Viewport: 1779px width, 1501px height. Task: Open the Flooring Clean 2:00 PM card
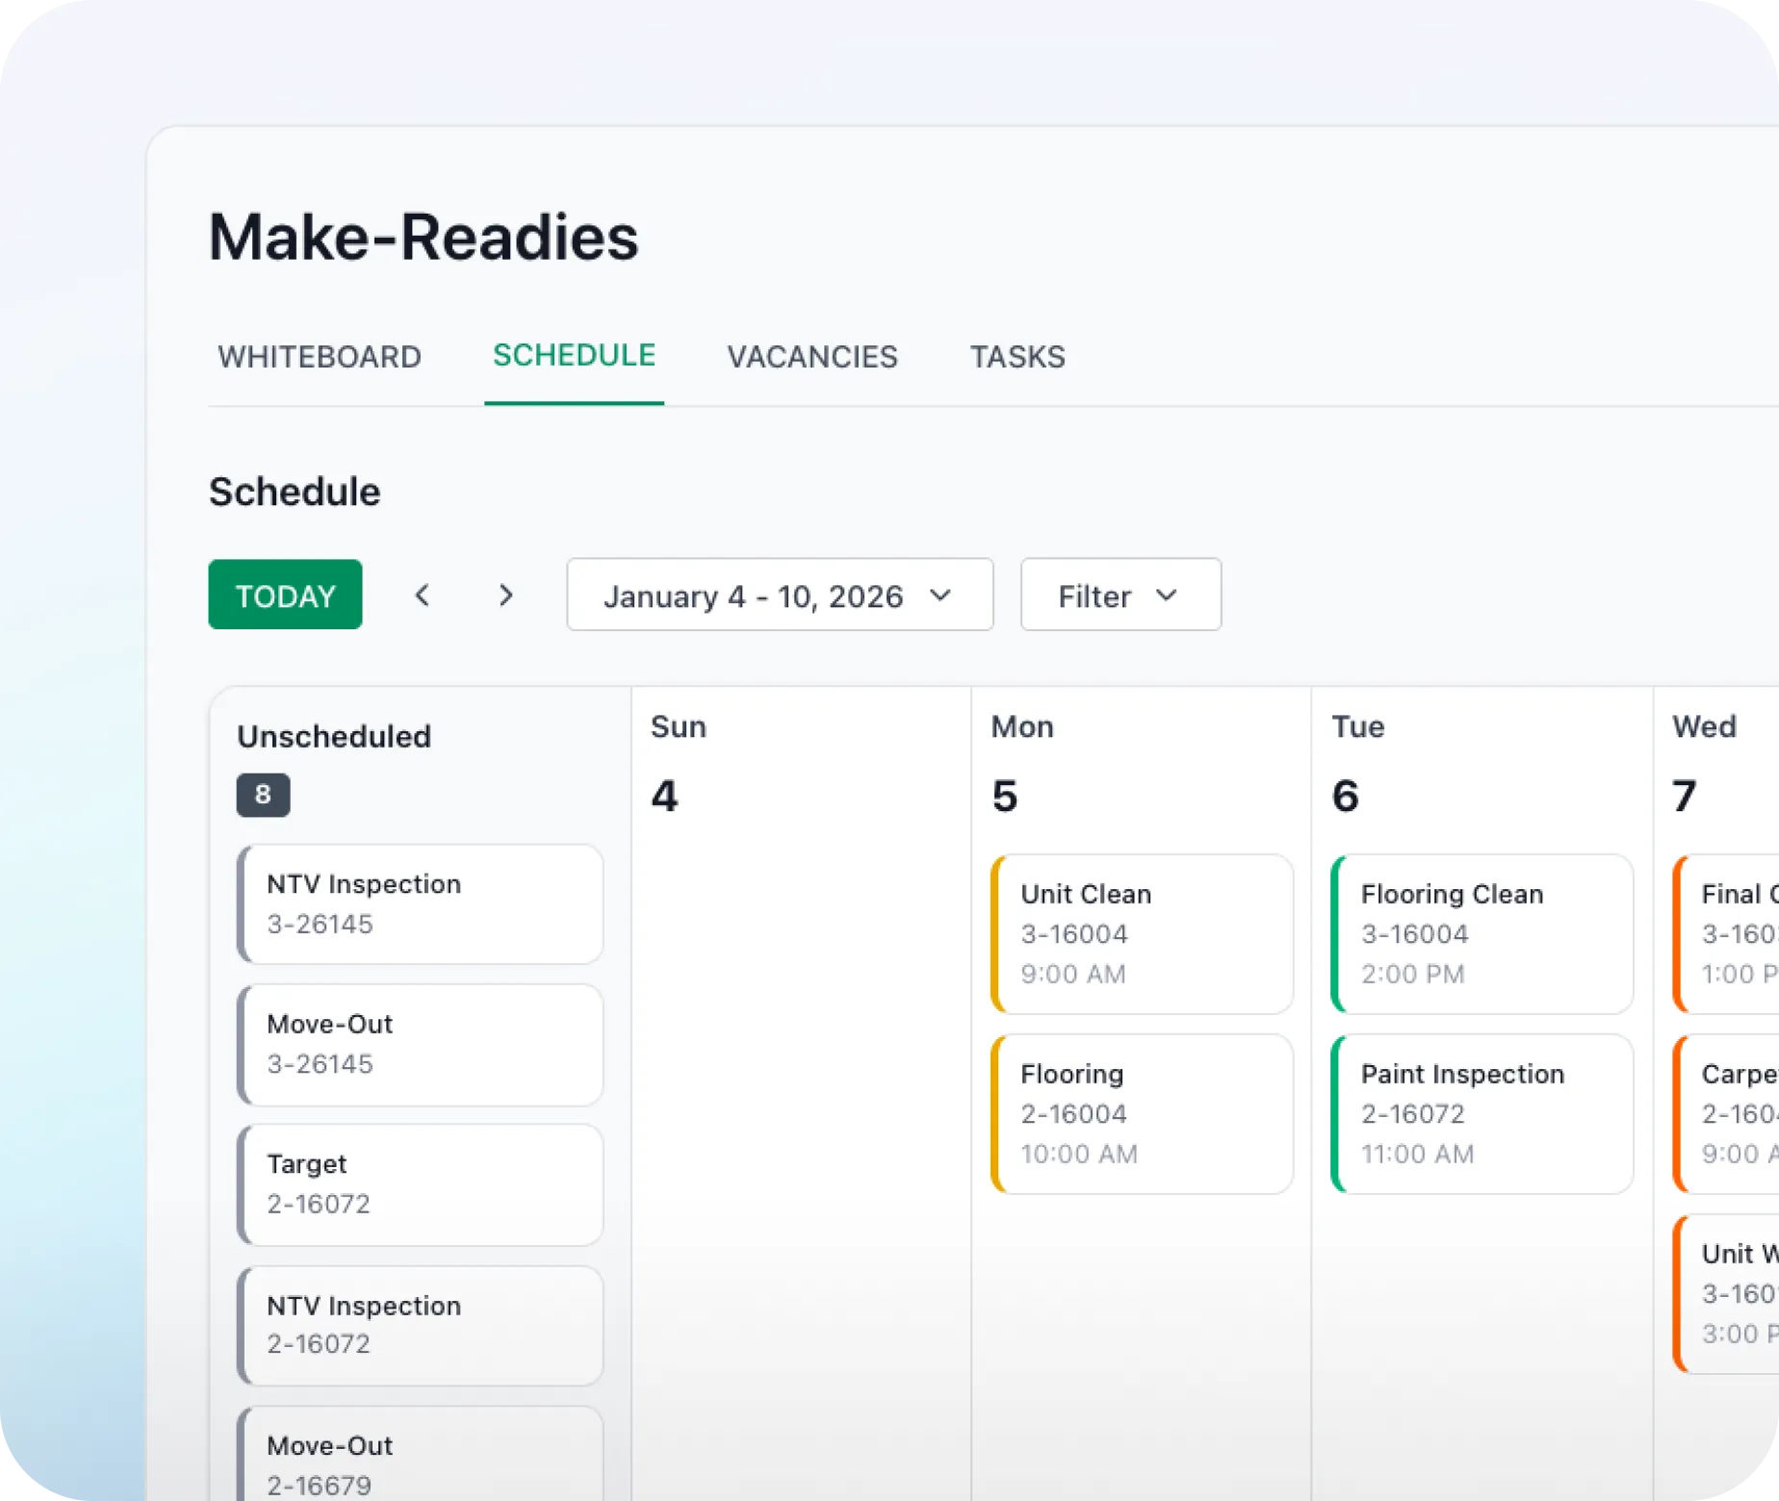coord(1482,934)
